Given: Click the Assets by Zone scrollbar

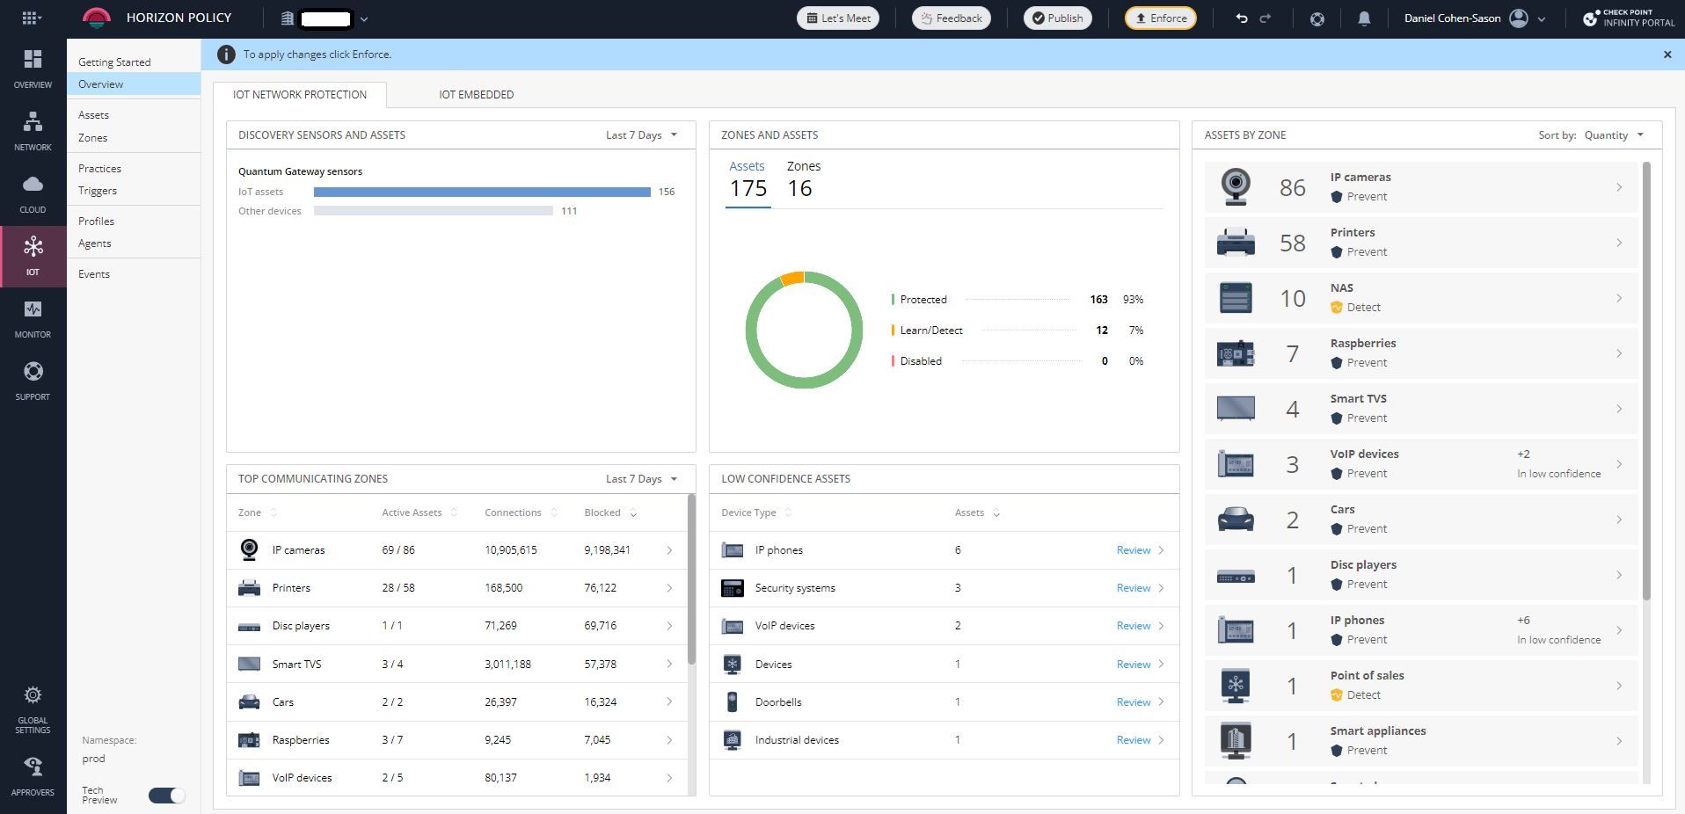Looking at the screenshot, I should [1646, 382].
